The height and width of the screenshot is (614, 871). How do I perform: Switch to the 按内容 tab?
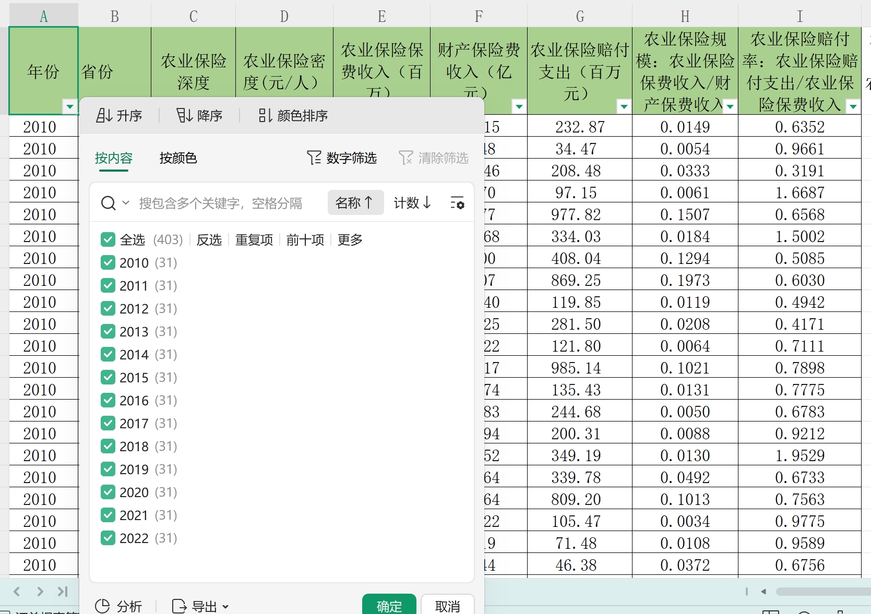tap(114, 158)
